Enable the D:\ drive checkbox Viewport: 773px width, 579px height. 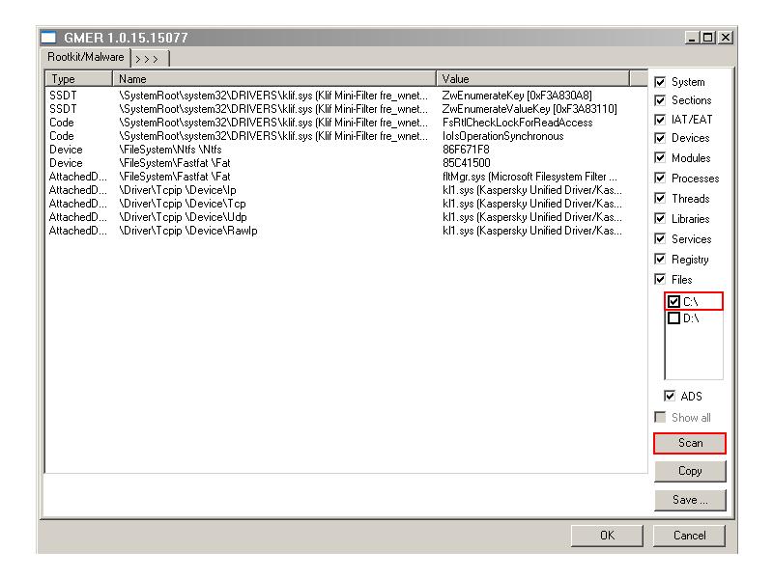pos(674,318)
